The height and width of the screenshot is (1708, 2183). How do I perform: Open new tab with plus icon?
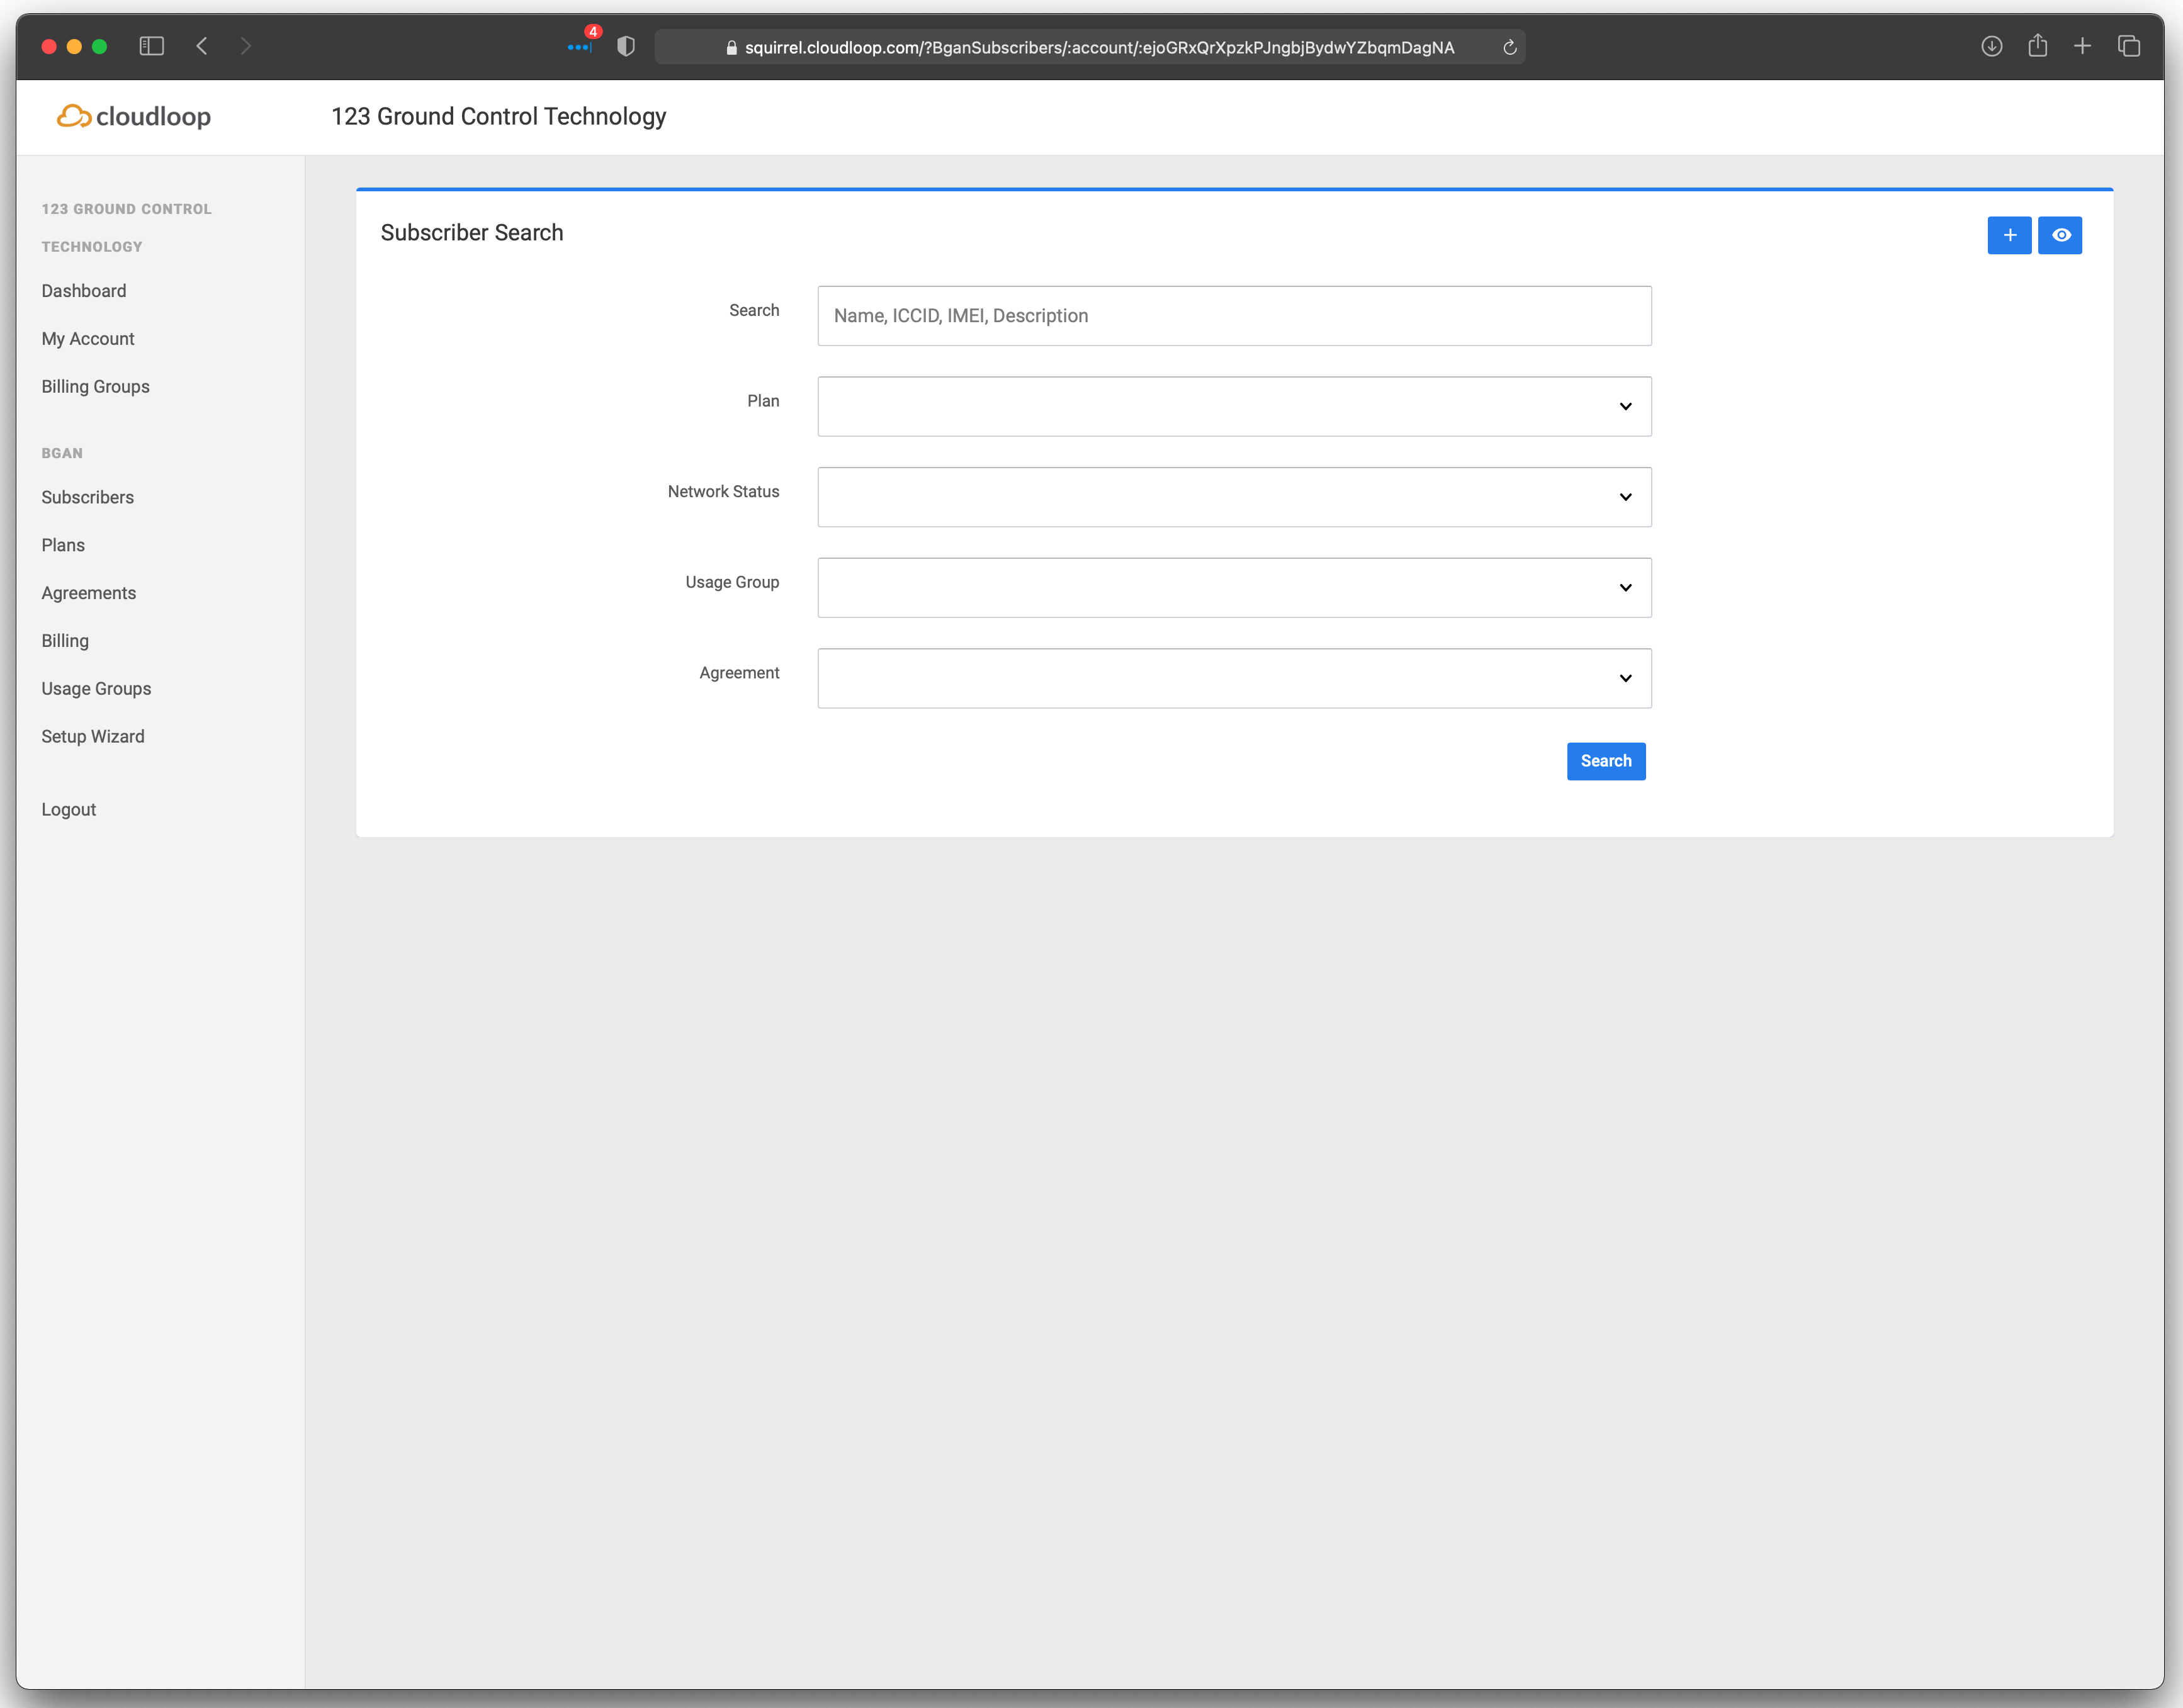coord(2082,46)
